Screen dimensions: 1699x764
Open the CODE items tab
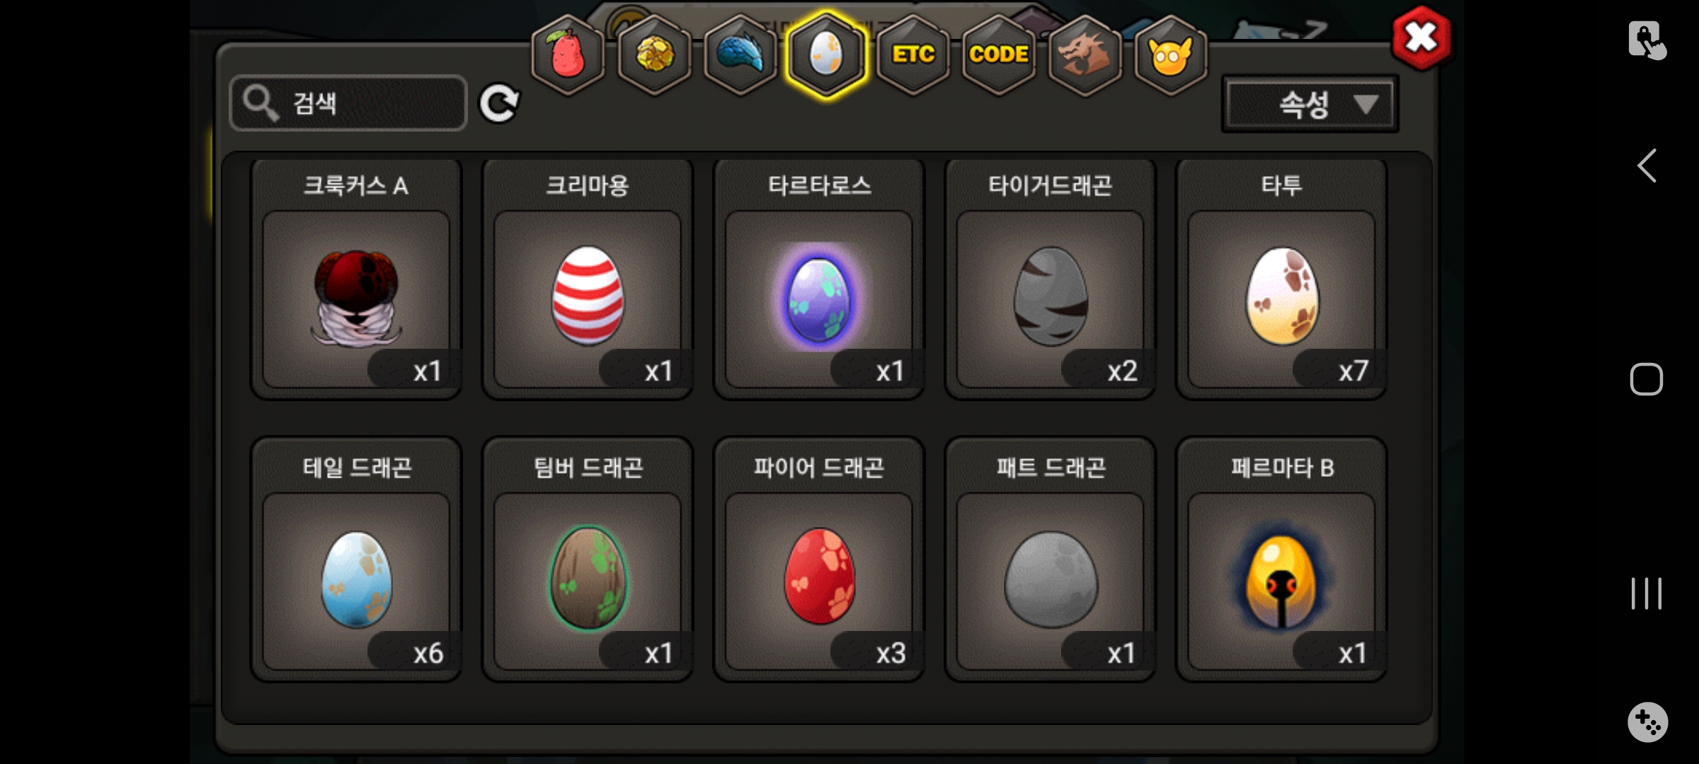tap(999, 55)
